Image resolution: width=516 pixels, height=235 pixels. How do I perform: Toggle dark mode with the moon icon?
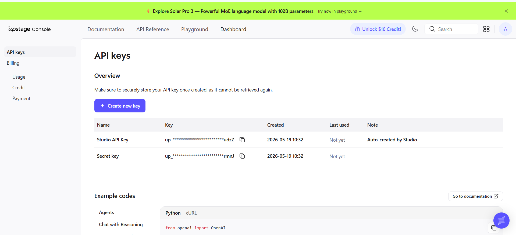(x=415, y=29)
